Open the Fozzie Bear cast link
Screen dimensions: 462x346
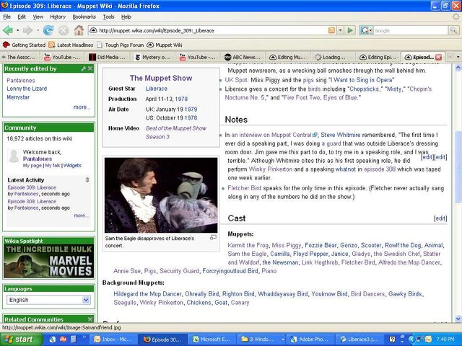pos(321,245)
